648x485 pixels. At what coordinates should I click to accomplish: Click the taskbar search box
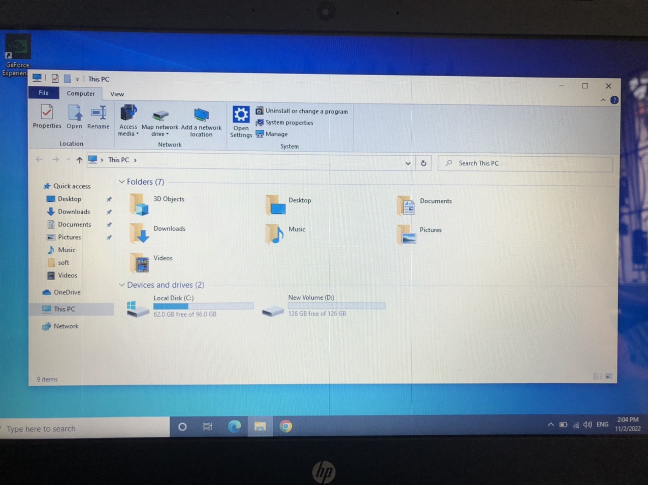(85, 428)
